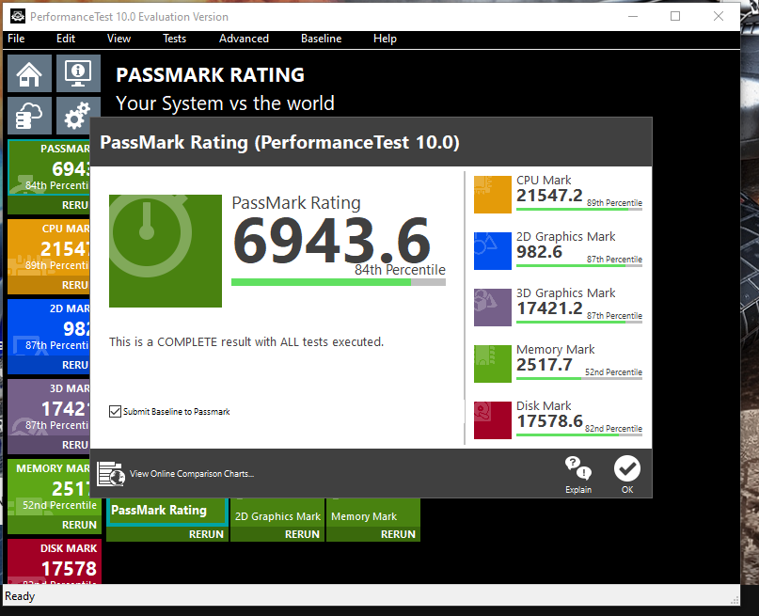Image resolution: width=759 pixels, height=616 pixels.
Task: Select the large green PassMark stopwatch icon
Action: [166, 251]
